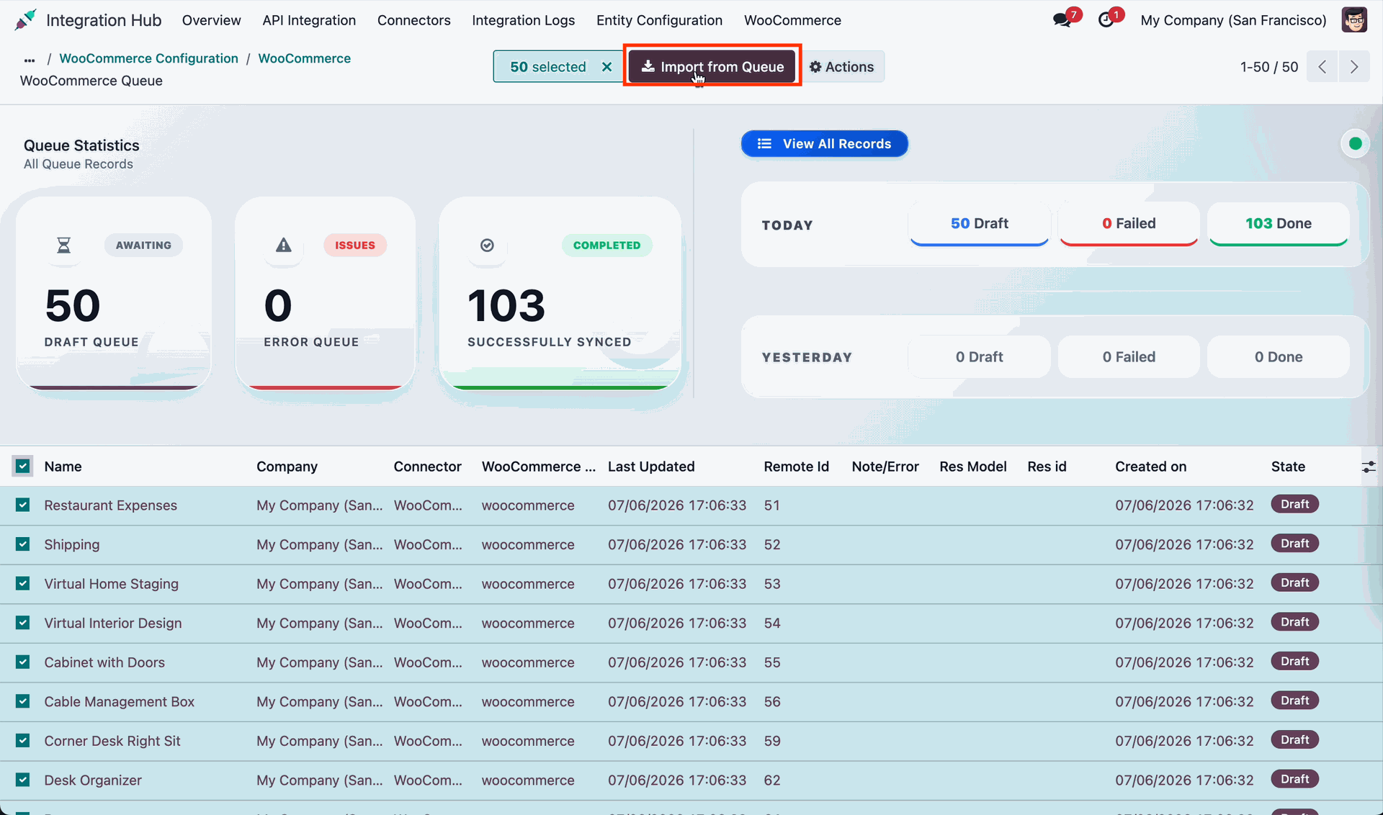Open the Draft Queue card showing 50
This screenshot has height=815, width=1383.
tap(114, 294)
